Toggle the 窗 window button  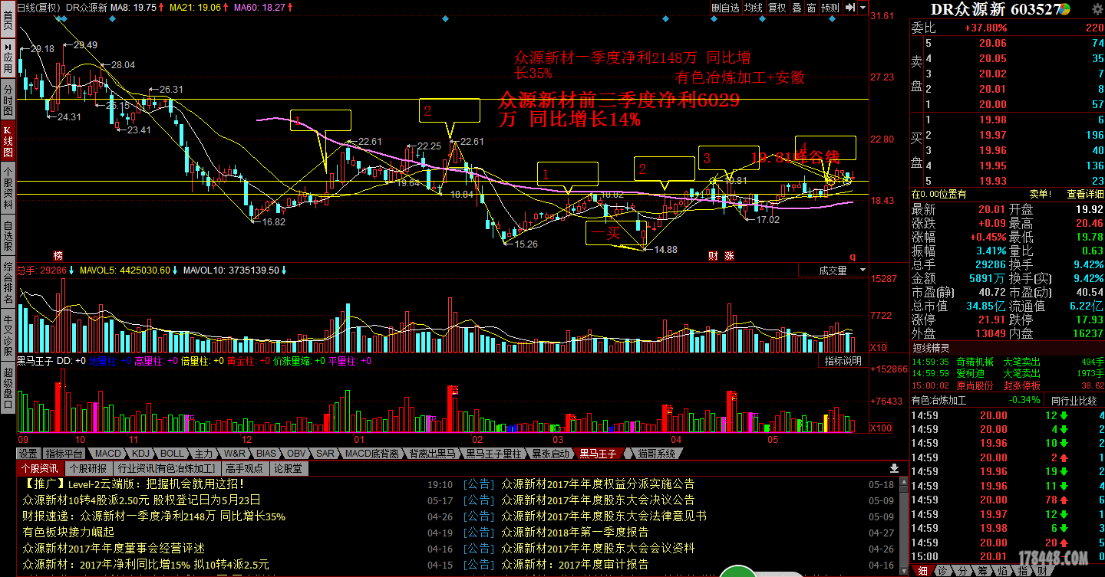[x=811, y=8]
